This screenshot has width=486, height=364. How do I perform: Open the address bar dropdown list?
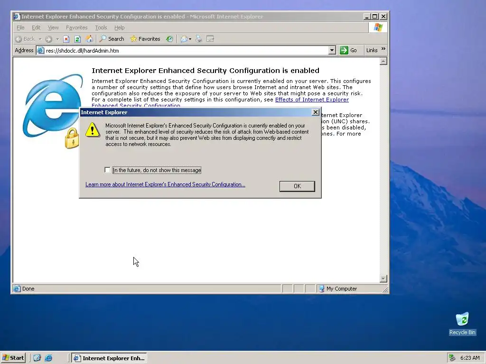(332, 50)
